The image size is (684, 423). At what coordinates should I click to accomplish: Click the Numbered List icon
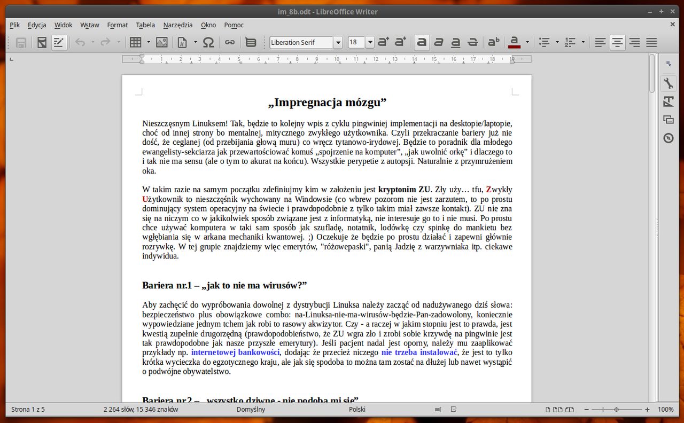(570, 42)
